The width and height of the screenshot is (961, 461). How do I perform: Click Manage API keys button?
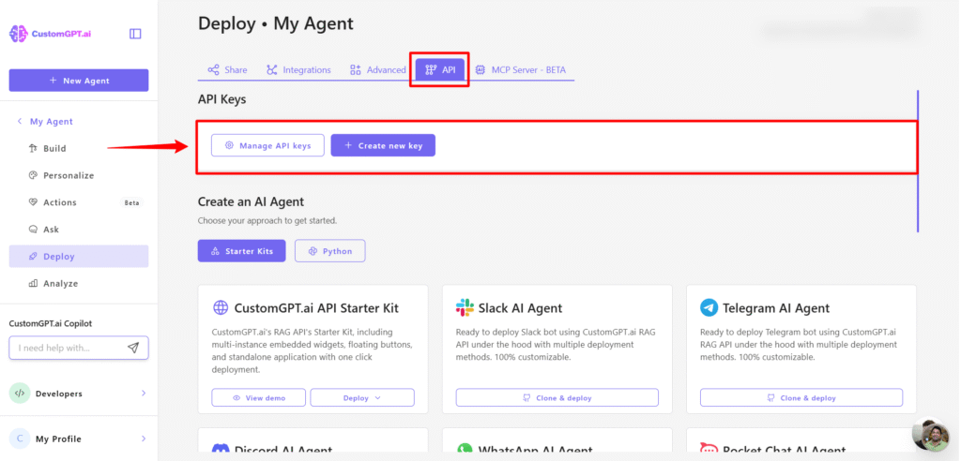(267, 146)
